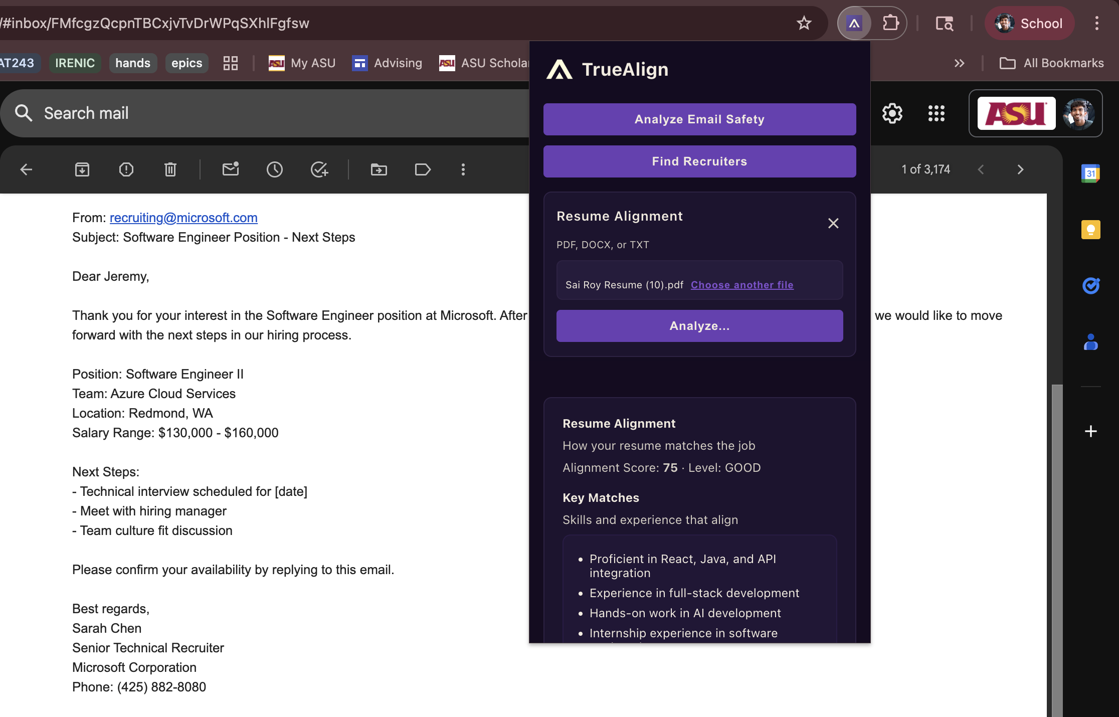Open the Advising bookmark
Screen dimensions: 1119x717
(387, 63)
